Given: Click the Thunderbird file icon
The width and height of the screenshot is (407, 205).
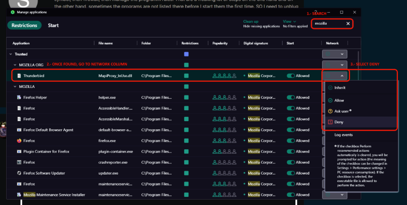Looking at the screenshot, I should pyautogui.click(x=19, y=76).
